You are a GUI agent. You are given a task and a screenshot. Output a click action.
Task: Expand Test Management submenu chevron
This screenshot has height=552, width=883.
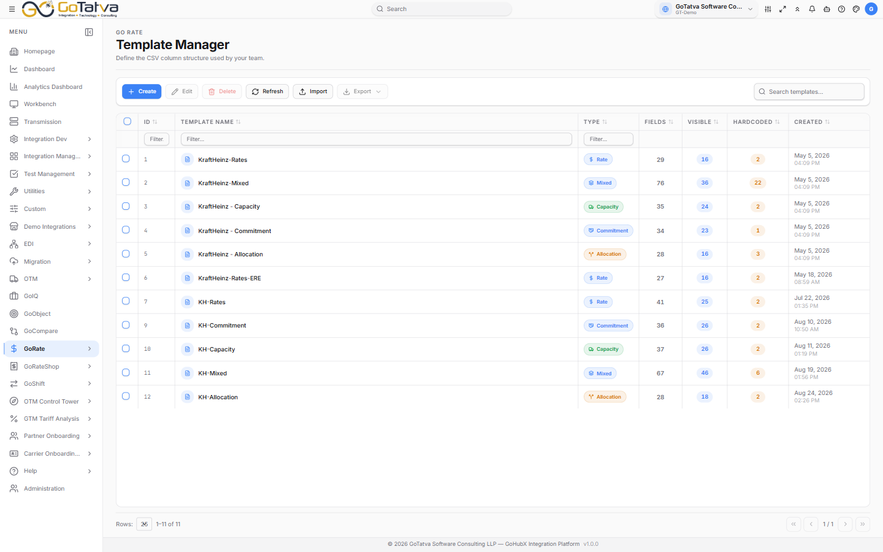[90, 174]
